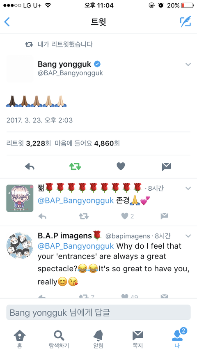Open the 쪽지 messages tab
The image size is (197, 351).
coord(138,339)
